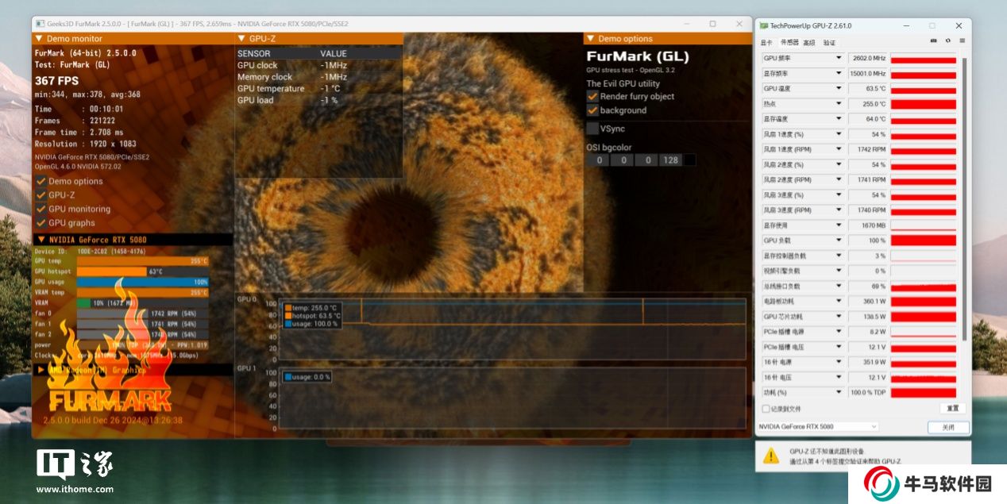
Task: Open the GPU-Z hamburger menu icon
Action: [x=962, y=42]
